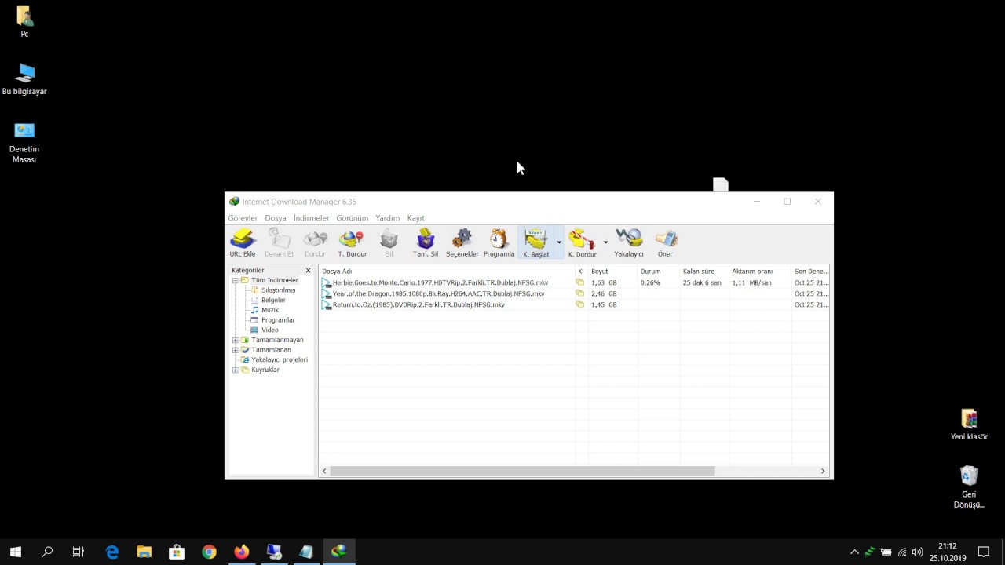Screen dimensions: 1005x565
Task: Expand the Tamamlanmayan tree node
Action: 235,340
